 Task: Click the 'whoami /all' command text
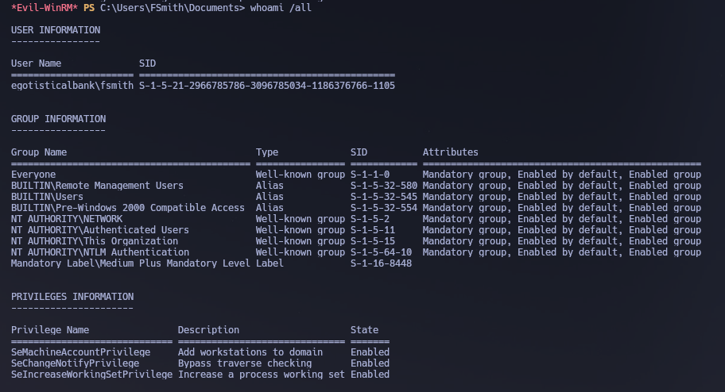[281, 7]
